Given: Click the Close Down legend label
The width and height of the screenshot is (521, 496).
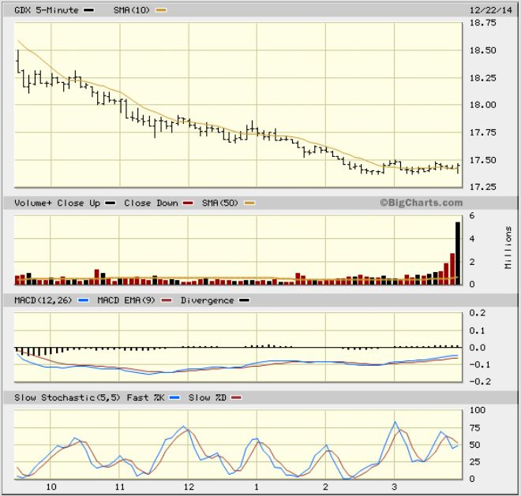Looking at the screenshot, I should point(151,203).
